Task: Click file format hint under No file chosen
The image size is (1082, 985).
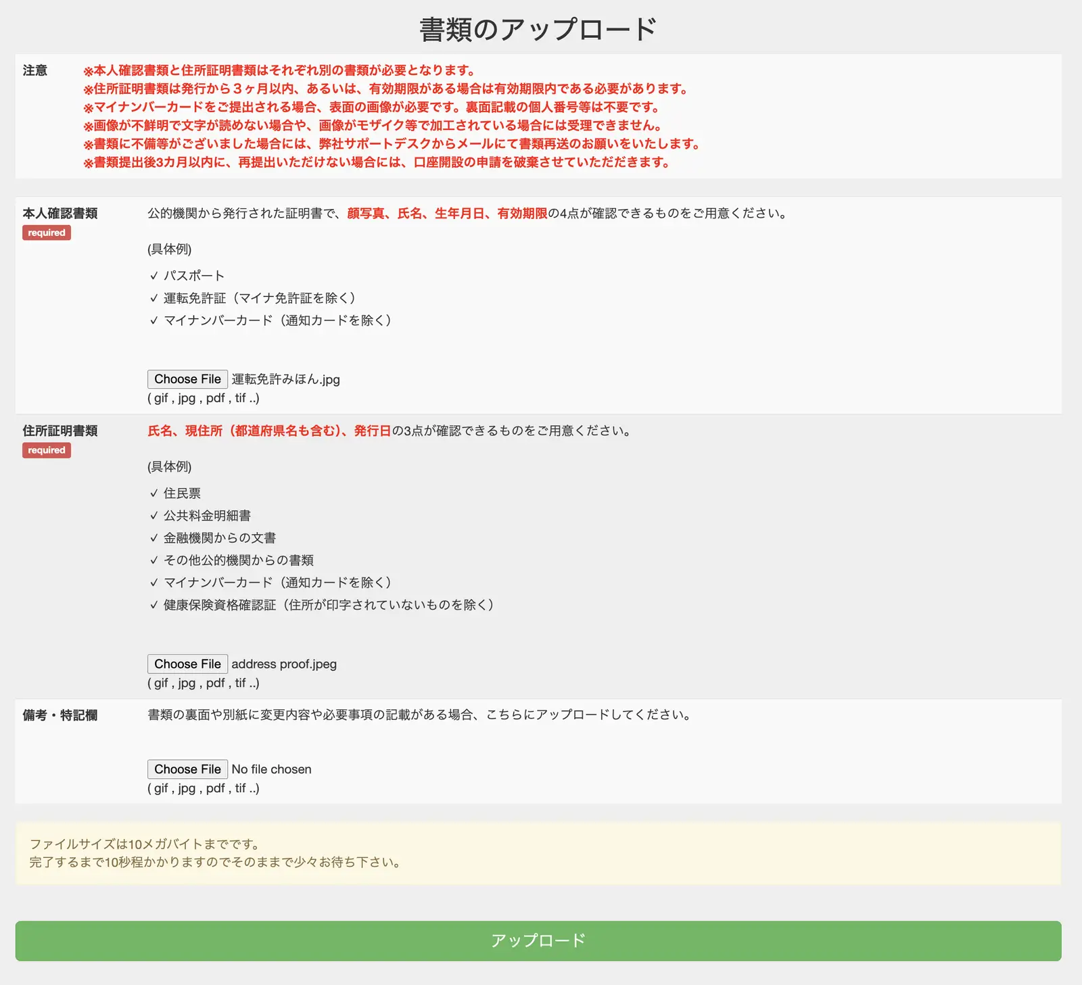Action: (x=204, y=788)
